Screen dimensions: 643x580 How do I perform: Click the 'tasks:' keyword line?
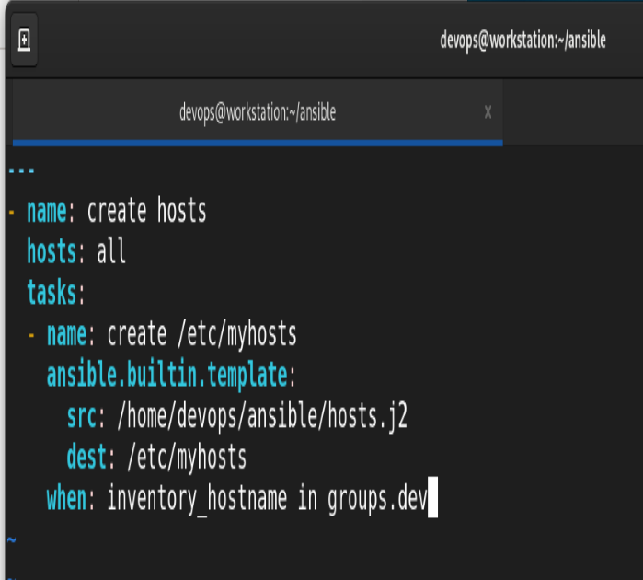pyautogui.click(x=56, y=292)
